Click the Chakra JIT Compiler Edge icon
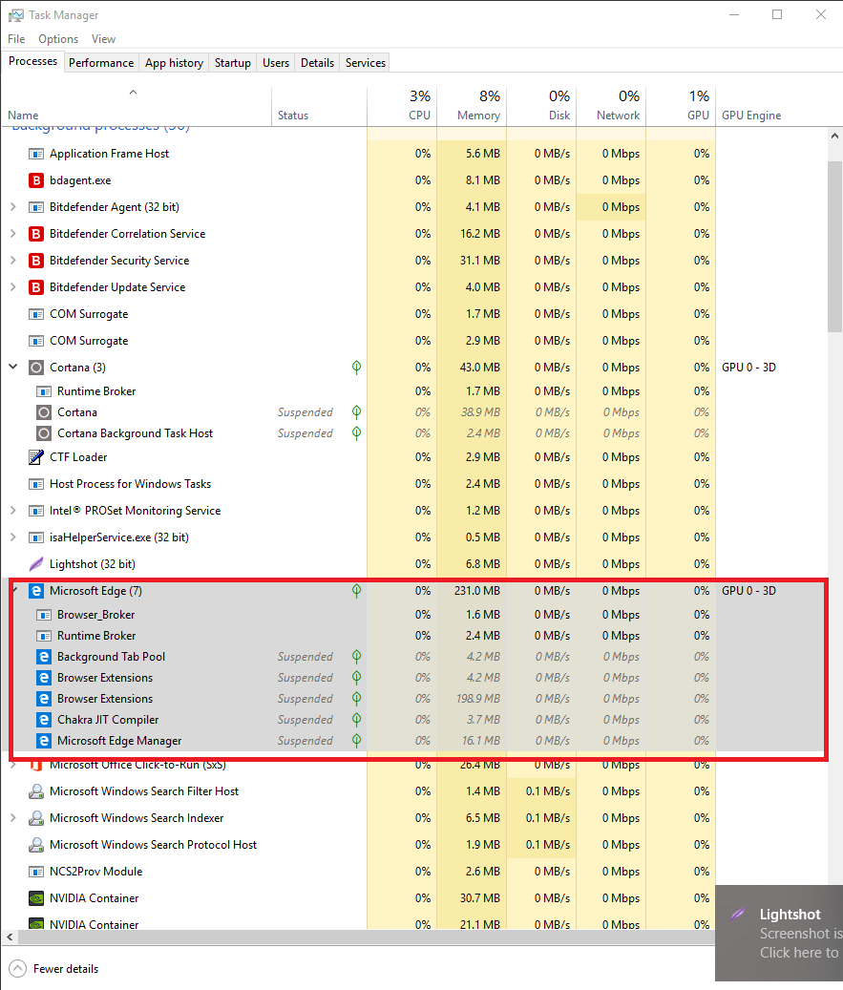 tap(44, 720)
